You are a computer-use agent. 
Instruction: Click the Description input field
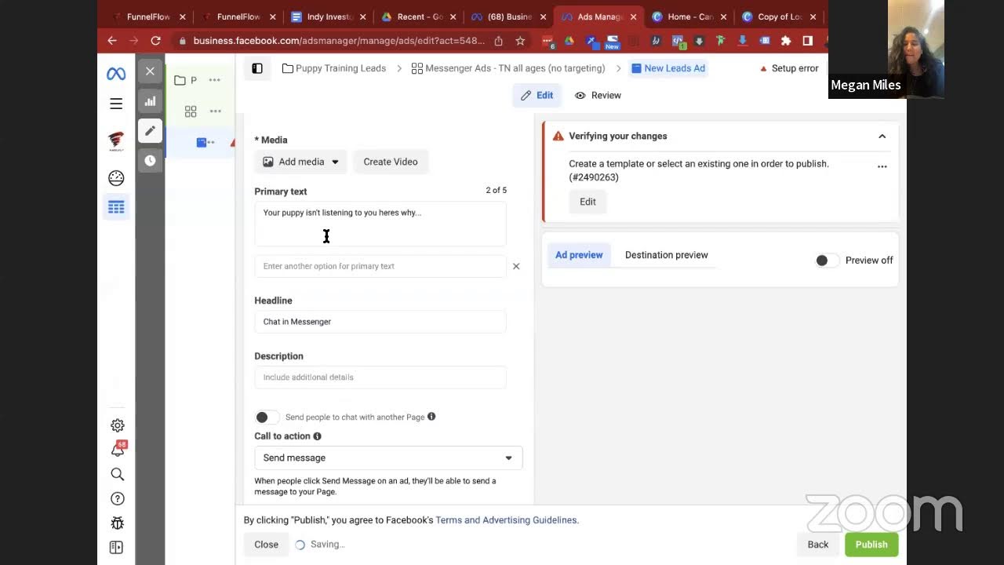pyautogui.click(x=380, y=377)
